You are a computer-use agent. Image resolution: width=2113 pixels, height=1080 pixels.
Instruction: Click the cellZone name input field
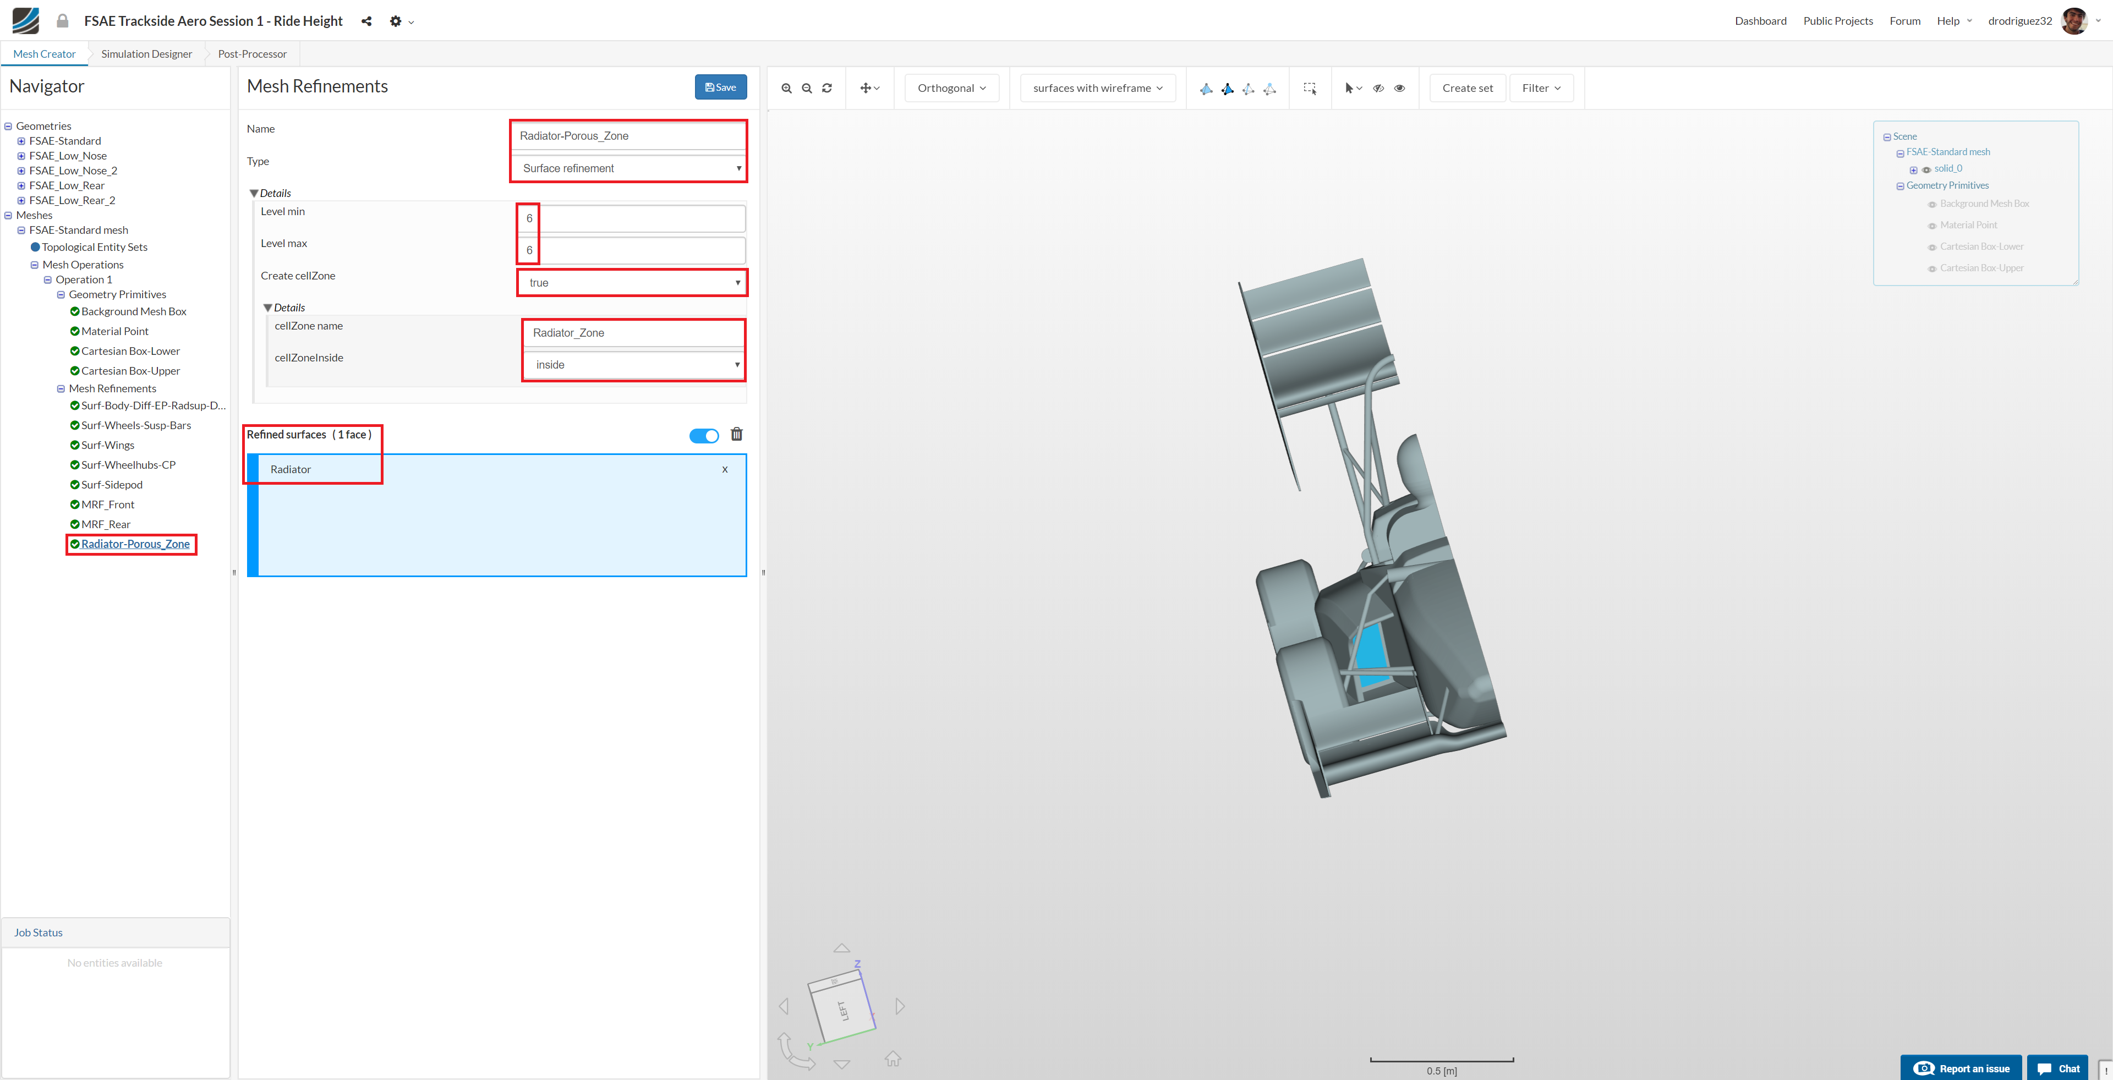[x=633, y=333]
